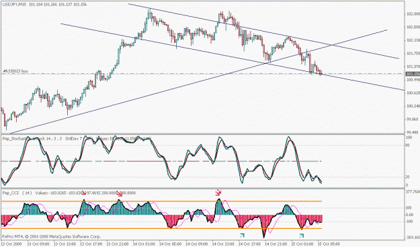Select the upper descending channel line
420x247 pixels.
point(263,31)
